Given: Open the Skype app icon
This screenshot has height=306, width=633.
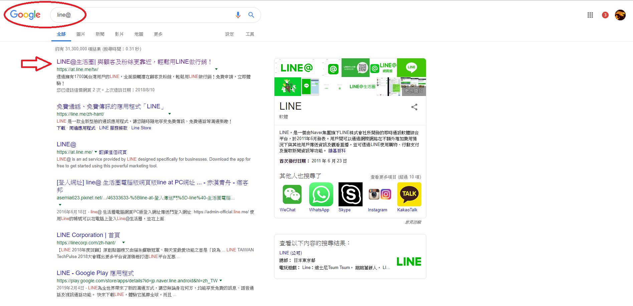Looking at the screenshot, I should coord(351,194).
